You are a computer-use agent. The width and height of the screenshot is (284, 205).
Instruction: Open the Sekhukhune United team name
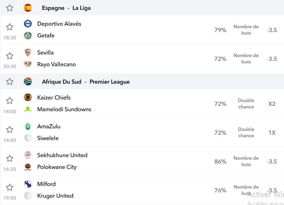pyautogui.click(x=62, y=155)
